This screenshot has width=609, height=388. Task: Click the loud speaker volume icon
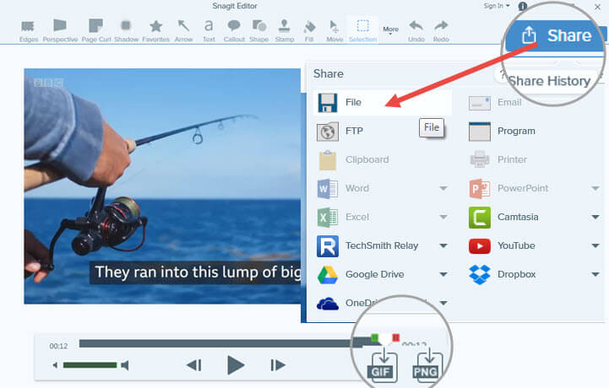pyautogui.click(x=125, y=365)
